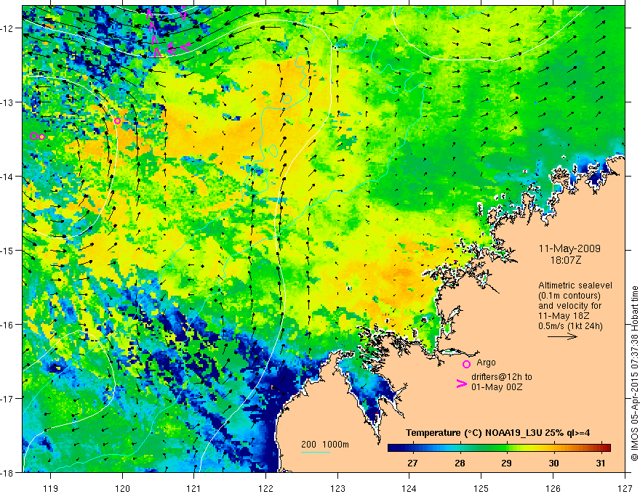The height and width of the screenshot is (494, 640).
Task: Click the temperature color bar at 29
Action: tap(506, 448)
